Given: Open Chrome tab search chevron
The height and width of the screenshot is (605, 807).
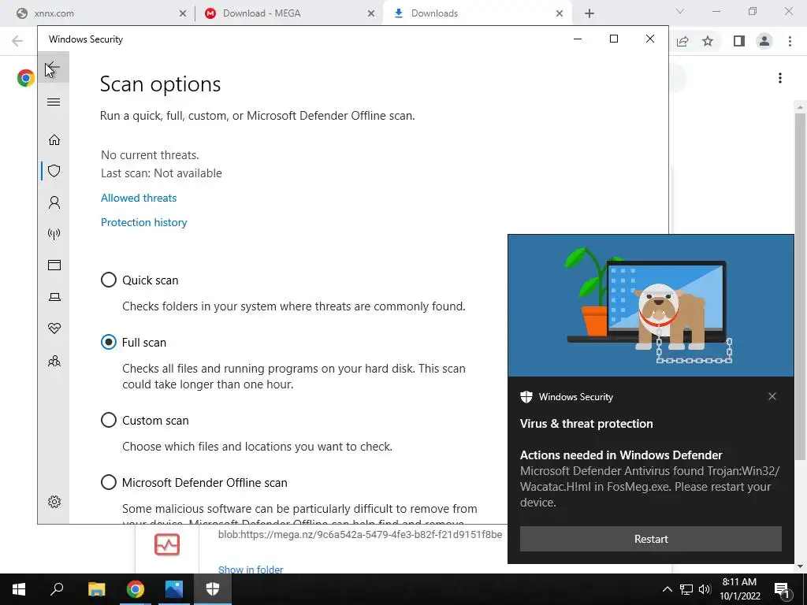Looking at the screenshot, I should (x=680, y=11).
